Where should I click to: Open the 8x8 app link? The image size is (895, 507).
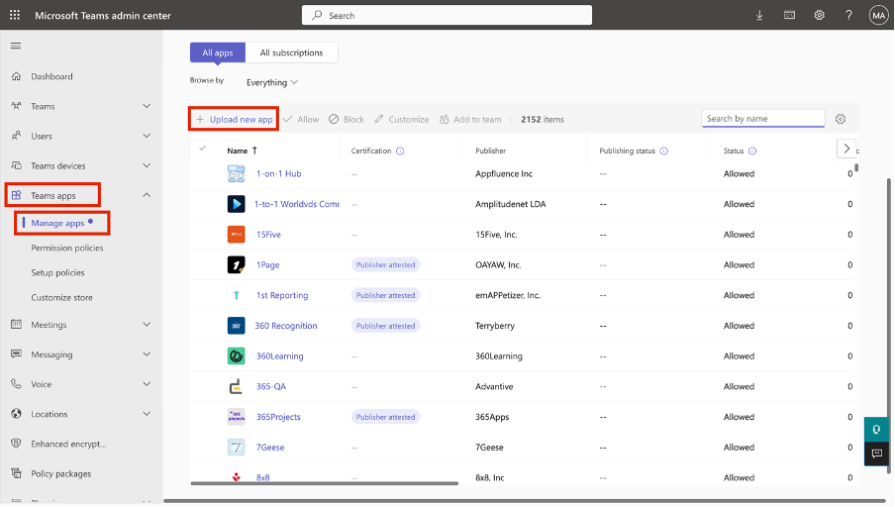coord(262,478)
